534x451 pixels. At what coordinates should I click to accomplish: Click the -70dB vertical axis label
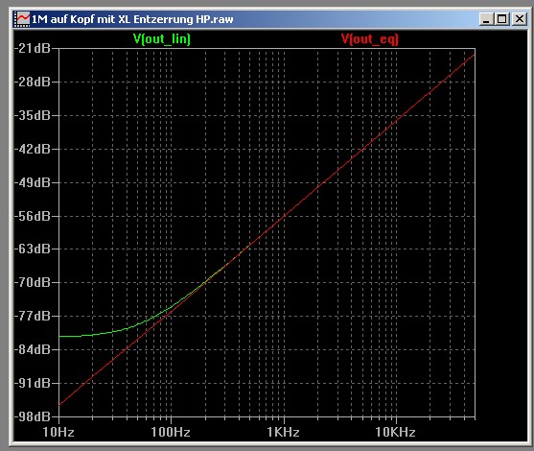pos(33,283)
